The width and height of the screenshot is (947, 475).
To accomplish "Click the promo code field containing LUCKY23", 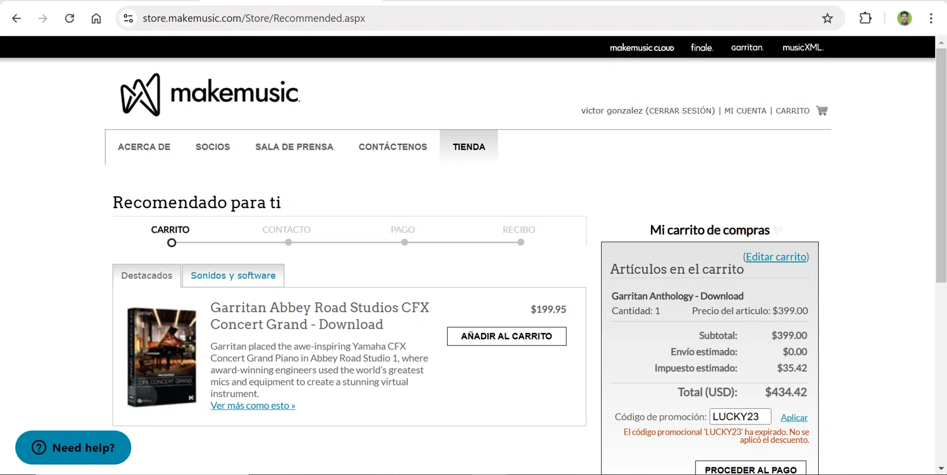I will pos(740,416).
